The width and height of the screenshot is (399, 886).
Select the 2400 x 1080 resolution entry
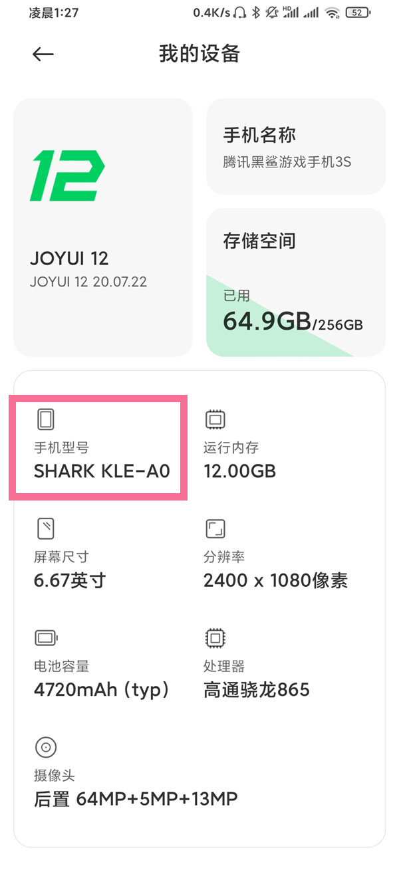point(275,580)
